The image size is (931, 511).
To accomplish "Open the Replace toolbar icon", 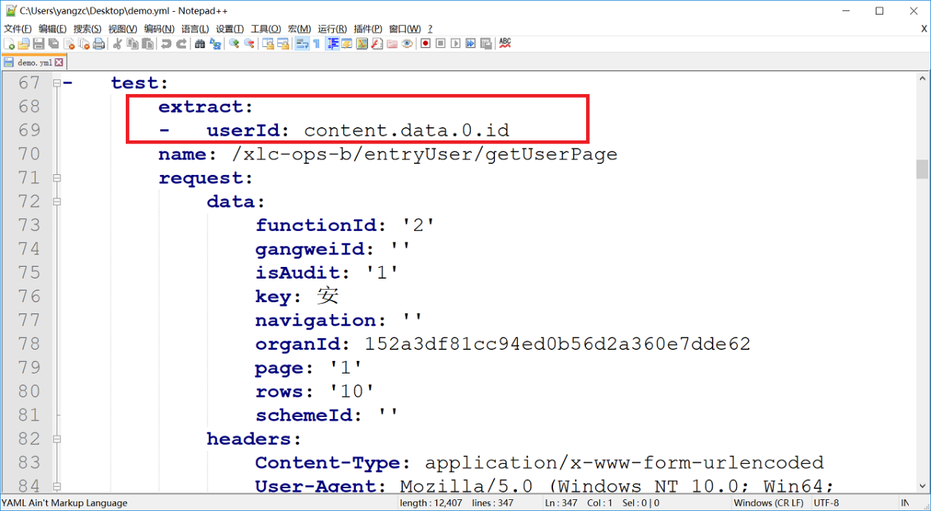I will pyautogui.click(x=215, y=44).
